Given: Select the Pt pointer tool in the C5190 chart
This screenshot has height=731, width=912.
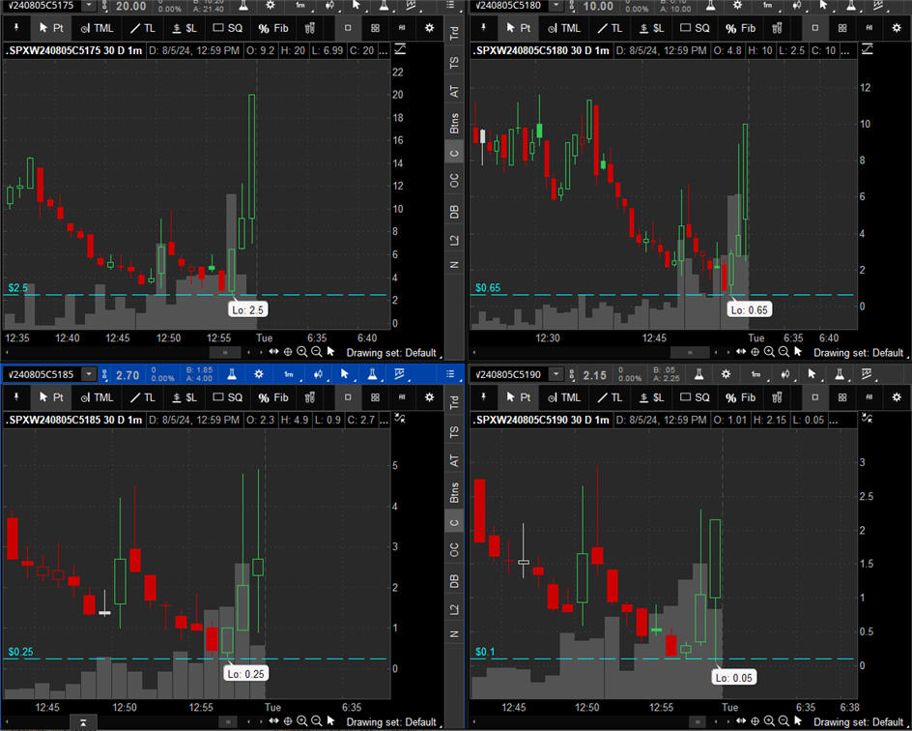Looking at the screenshot, I should (518, 397).
